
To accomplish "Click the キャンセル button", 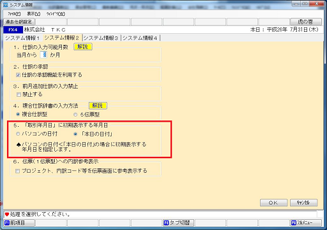I will coord(304,203).
